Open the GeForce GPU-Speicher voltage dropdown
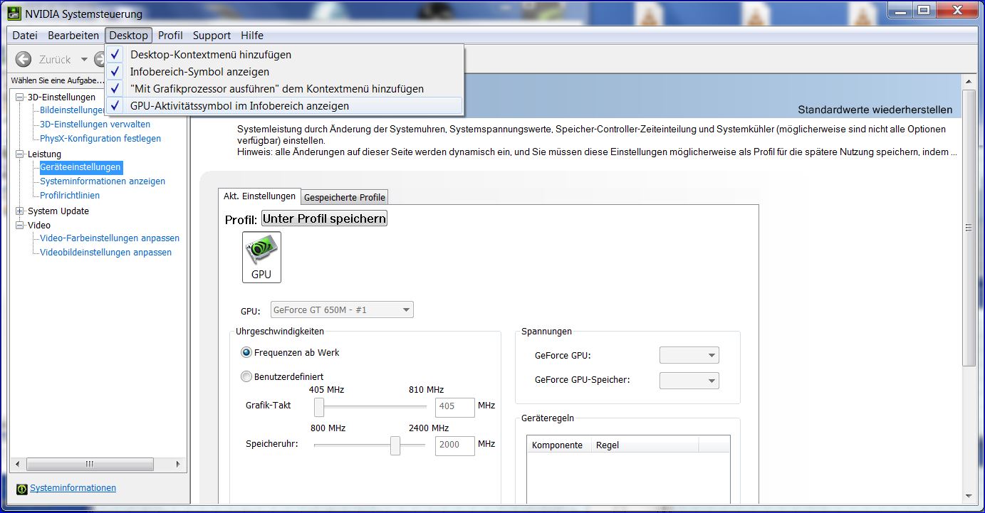This screenshot has height=513, width=985. (x=689, y=380)
